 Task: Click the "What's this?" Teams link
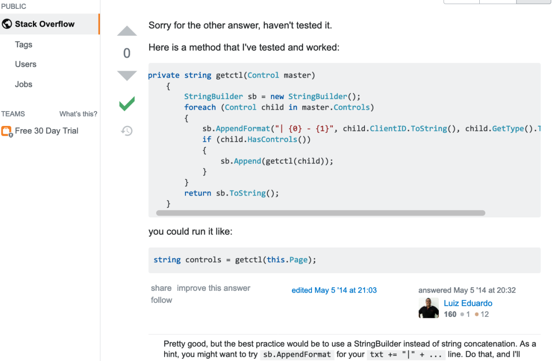[78, 114]
